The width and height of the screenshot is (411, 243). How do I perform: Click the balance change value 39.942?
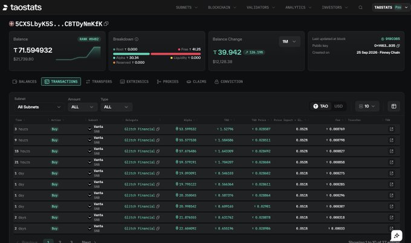(x=227, y=52)
